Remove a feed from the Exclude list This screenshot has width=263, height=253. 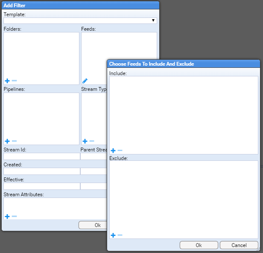click(120, 235)
